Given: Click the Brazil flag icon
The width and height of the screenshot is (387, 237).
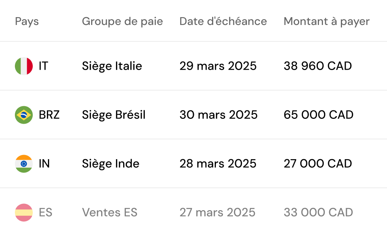Looking at the screenshot, I should coord(24,115).
